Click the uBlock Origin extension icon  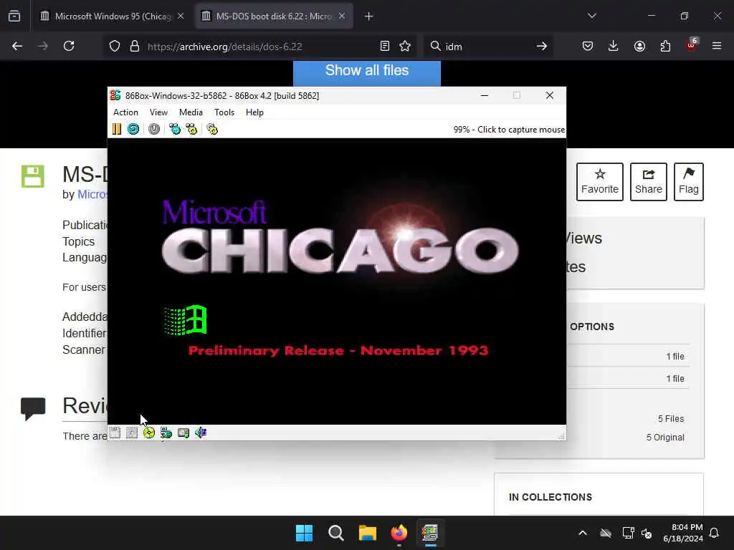pos(692,45)
